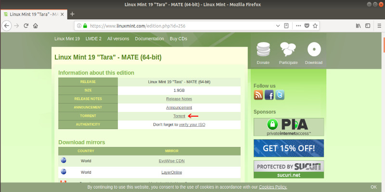Save page to Pocket icon

coord(307,26)
